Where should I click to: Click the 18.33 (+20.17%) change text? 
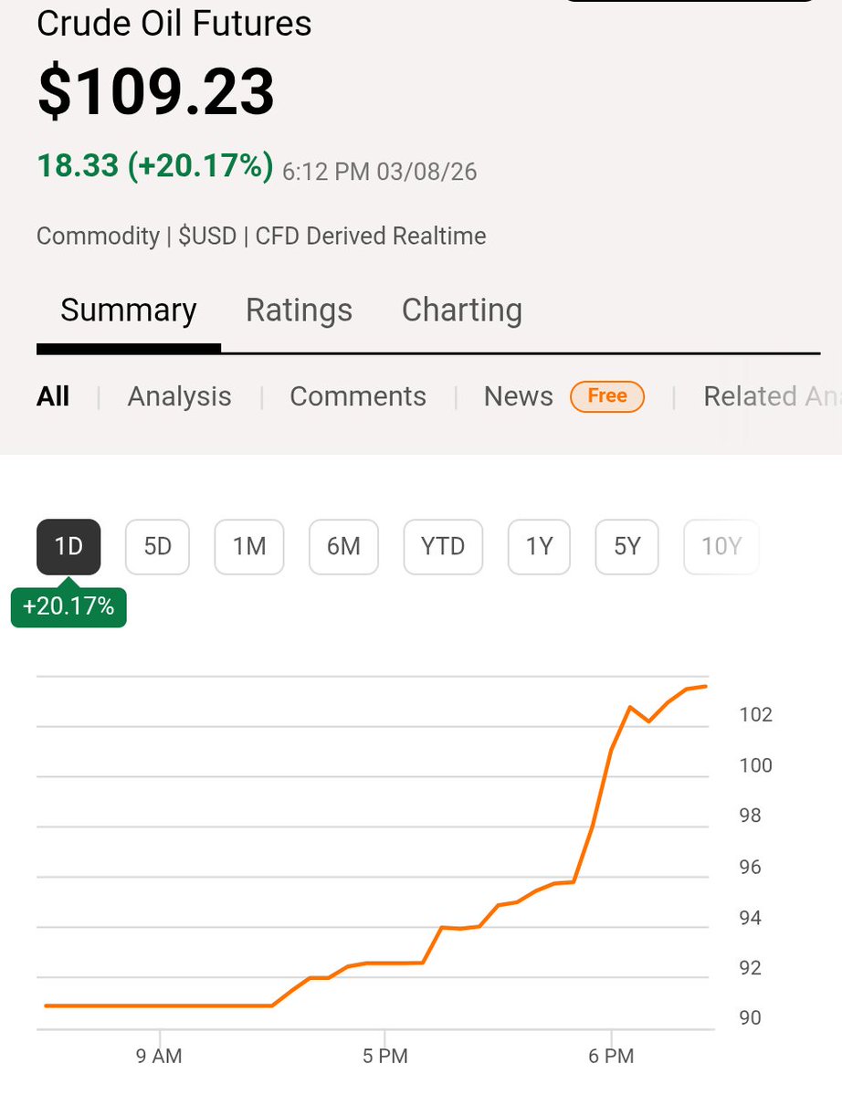tap(155, 167)
